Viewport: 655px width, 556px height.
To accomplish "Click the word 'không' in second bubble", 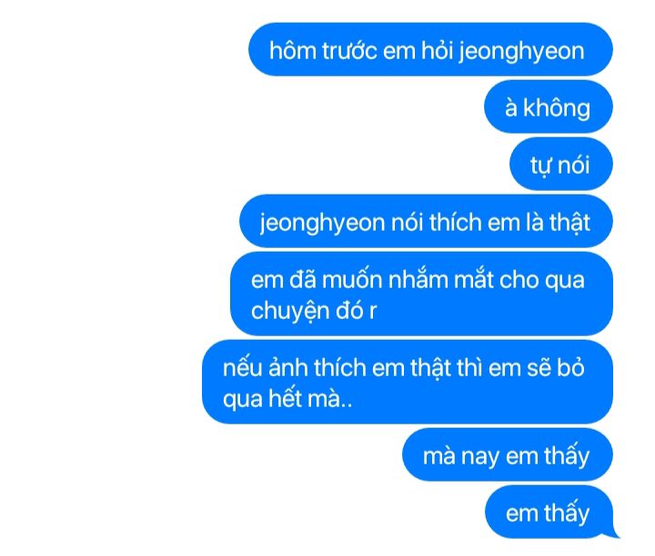I will (x=557, y=108).
